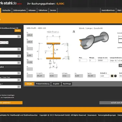
Task: Open the Service menu
Action: (x=53, y=10)
